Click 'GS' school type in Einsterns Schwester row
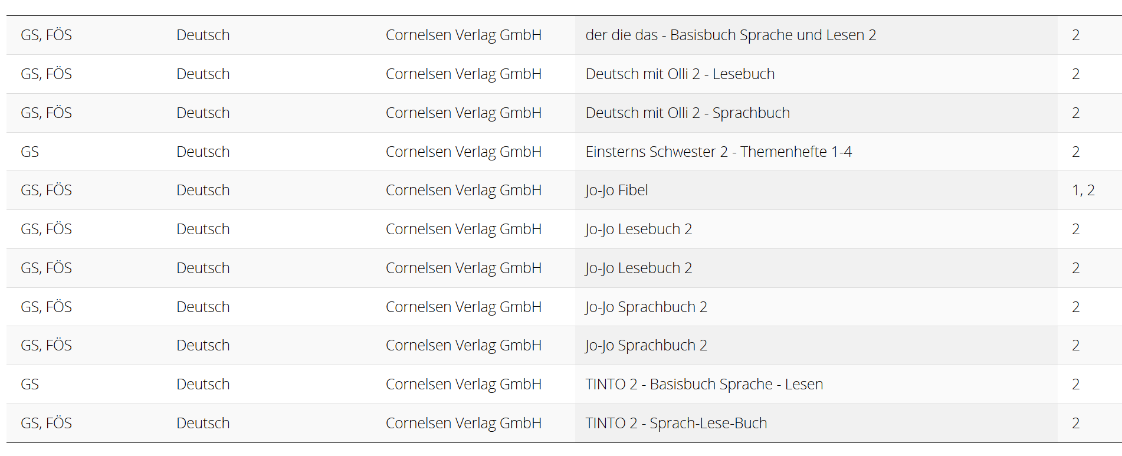Image resolution: width=1122 pixels, height=456 pixels. [x=29, y=152]
